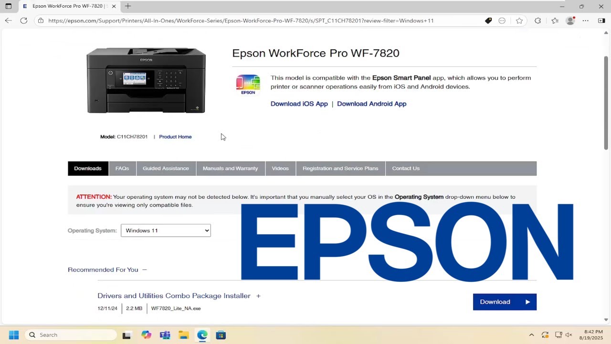Image resolution: width=611 pixels, height=344 pixels.
Task: Open Registration and Service Plans tab
Action: click(340, 168)
